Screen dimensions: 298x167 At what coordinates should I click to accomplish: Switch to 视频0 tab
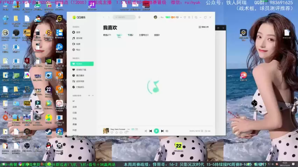[157, 35]
